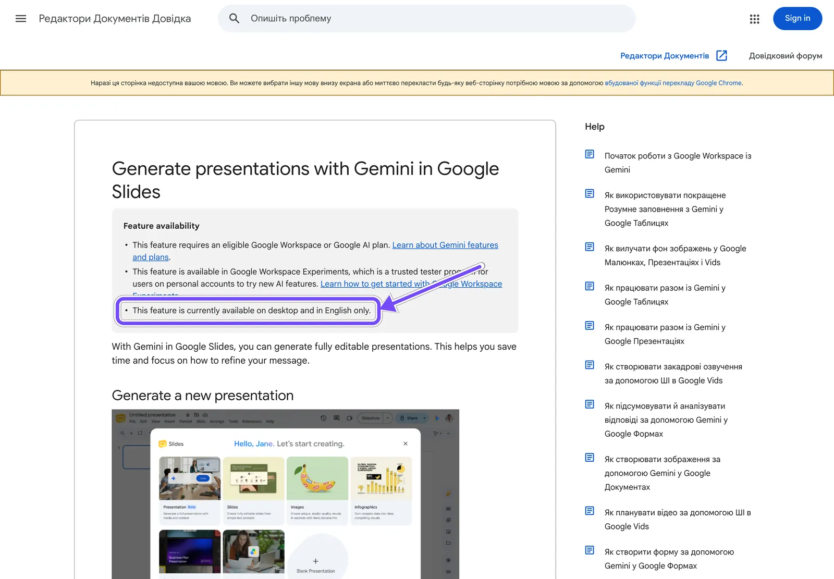834x579 pixels.
Task: Open Як створювати закадрові озвучення article
Action: (x=673, y=374)
